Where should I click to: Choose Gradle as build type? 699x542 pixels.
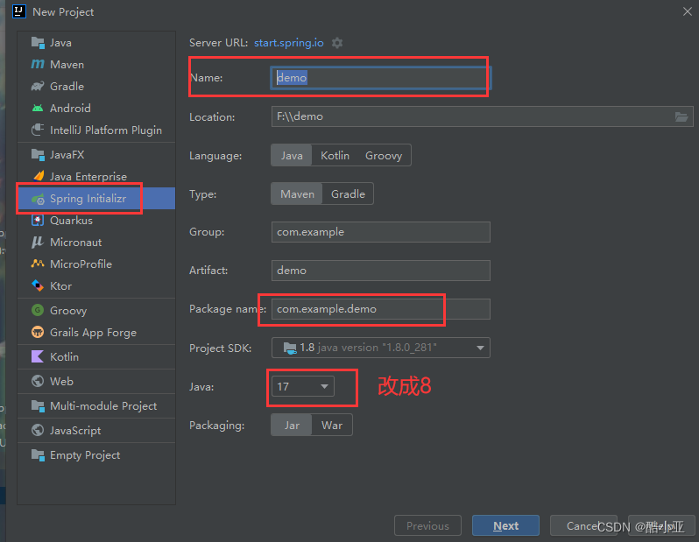point(348,194)
